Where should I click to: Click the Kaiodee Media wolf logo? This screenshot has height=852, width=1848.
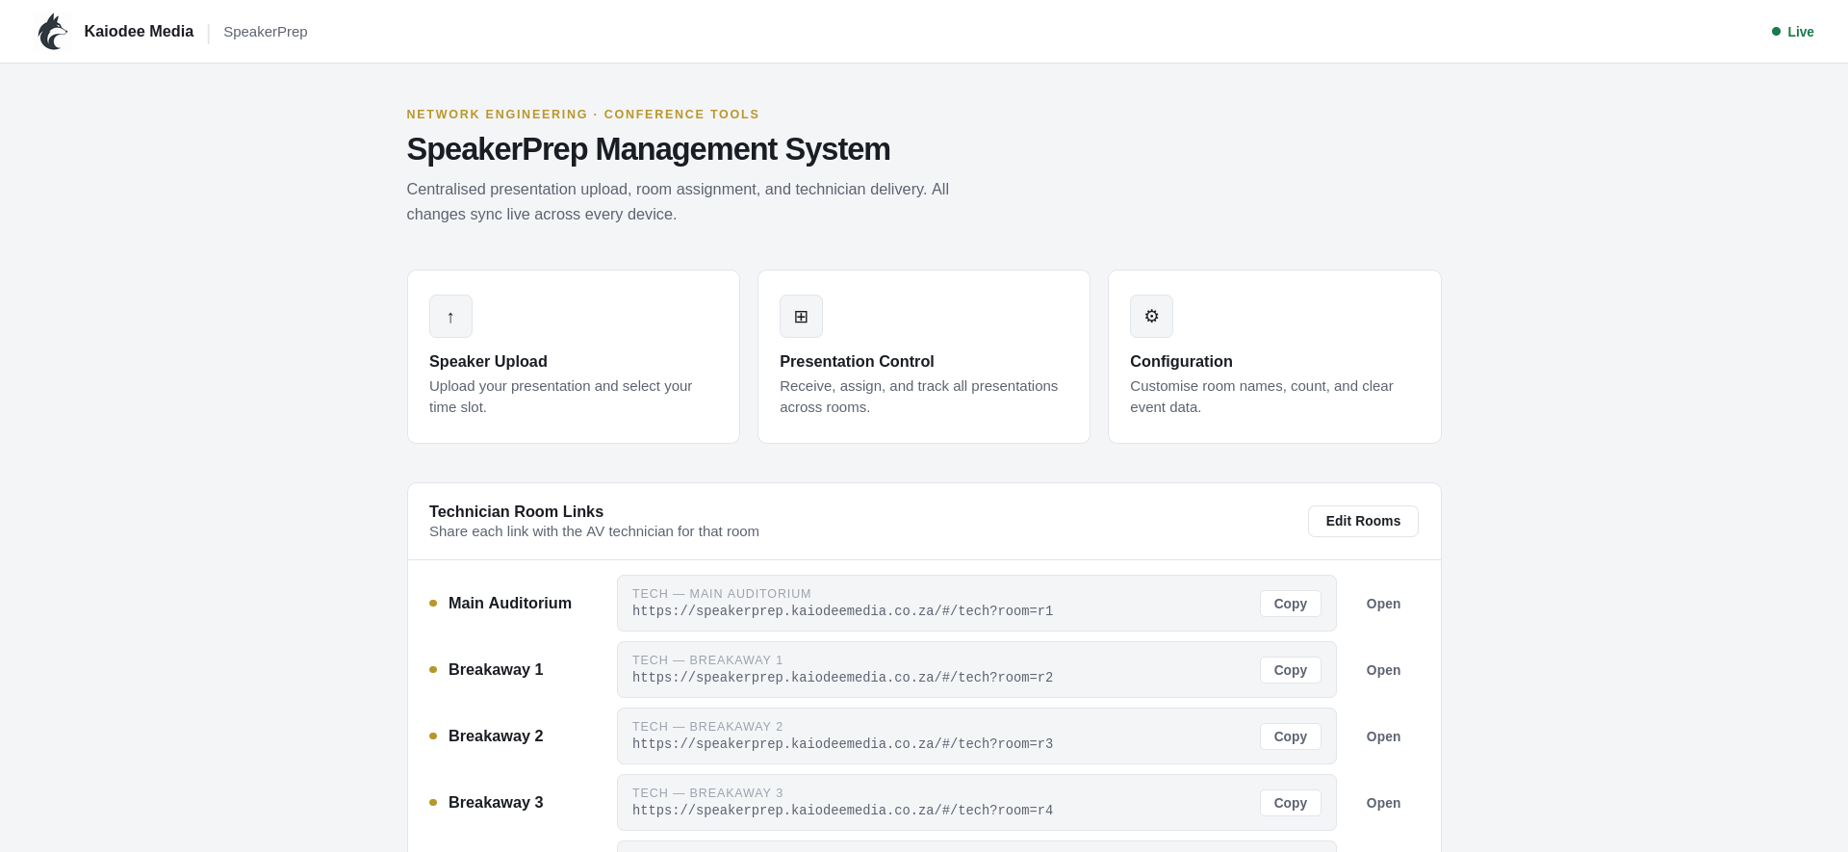tap(52, 32)
